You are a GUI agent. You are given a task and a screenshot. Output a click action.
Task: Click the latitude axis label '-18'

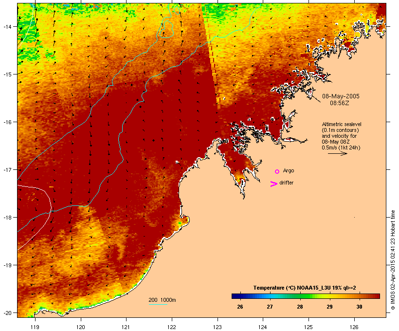pos(7,217)
